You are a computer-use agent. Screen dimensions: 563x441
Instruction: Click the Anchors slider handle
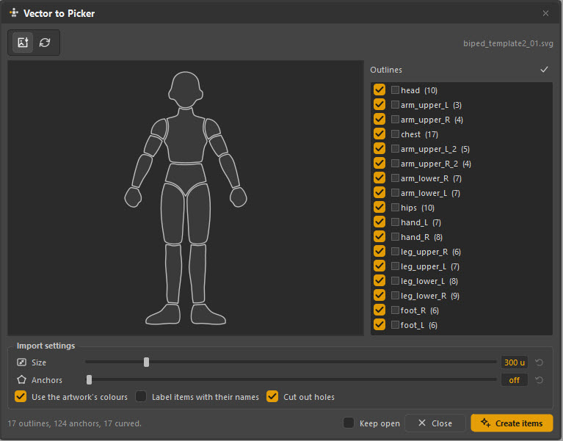(x=89, y=379)
